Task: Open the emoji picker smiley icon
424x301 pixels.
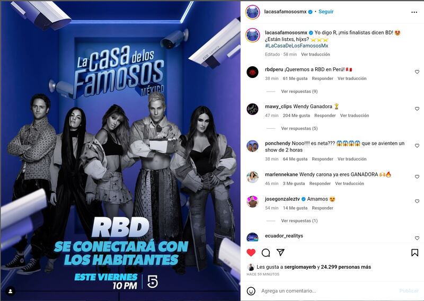Action: pyautogui.click(x=251, y=291)
